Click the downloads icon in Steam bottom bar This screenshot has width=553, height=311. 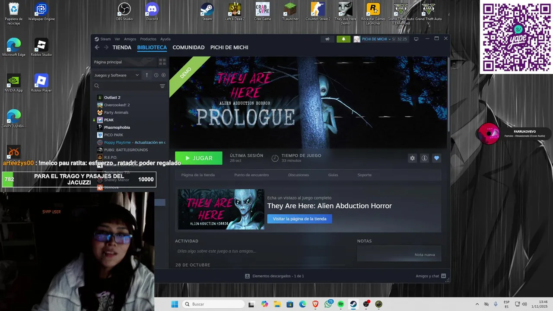[x=247, y=276]
